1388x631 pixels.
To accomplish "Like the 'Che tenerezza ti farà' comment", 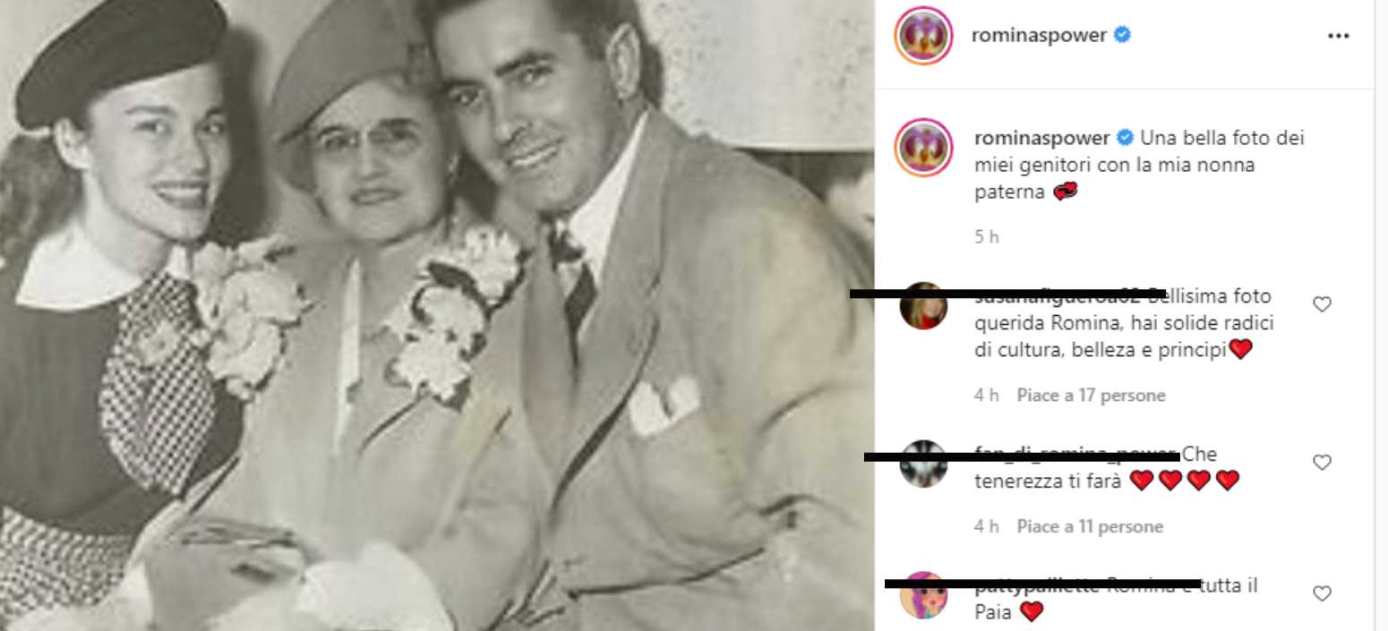I will pos(1322,463).
